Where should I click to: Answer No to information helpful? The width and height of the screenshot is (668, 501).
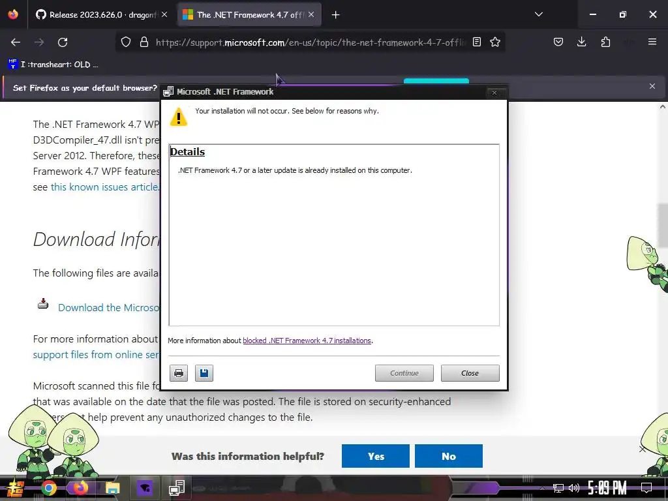(449, 456)
